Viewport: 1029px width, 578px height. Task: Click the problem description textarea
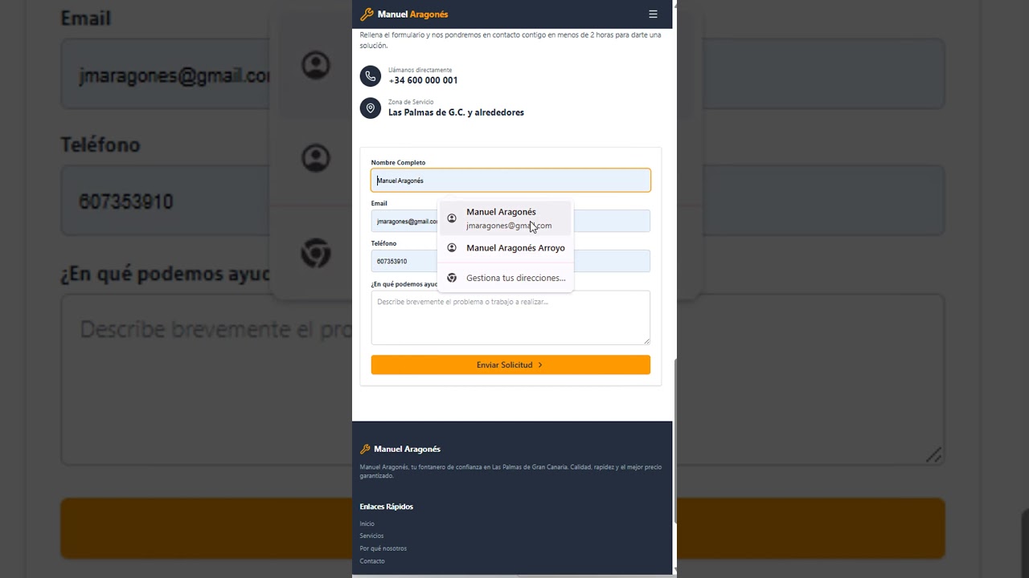(510, 318)
